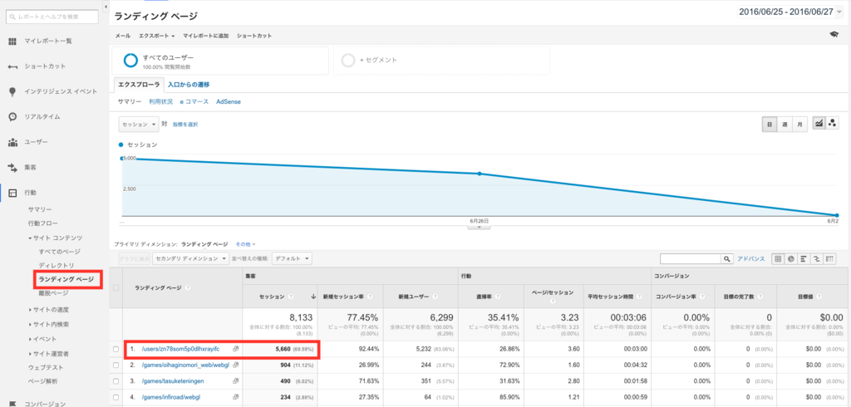Switch to motion chart bubbles icon

coord(832,124)
